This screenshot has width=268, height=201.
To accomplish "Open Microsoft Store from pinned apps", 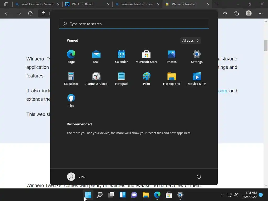I will (x=147, y=57).
